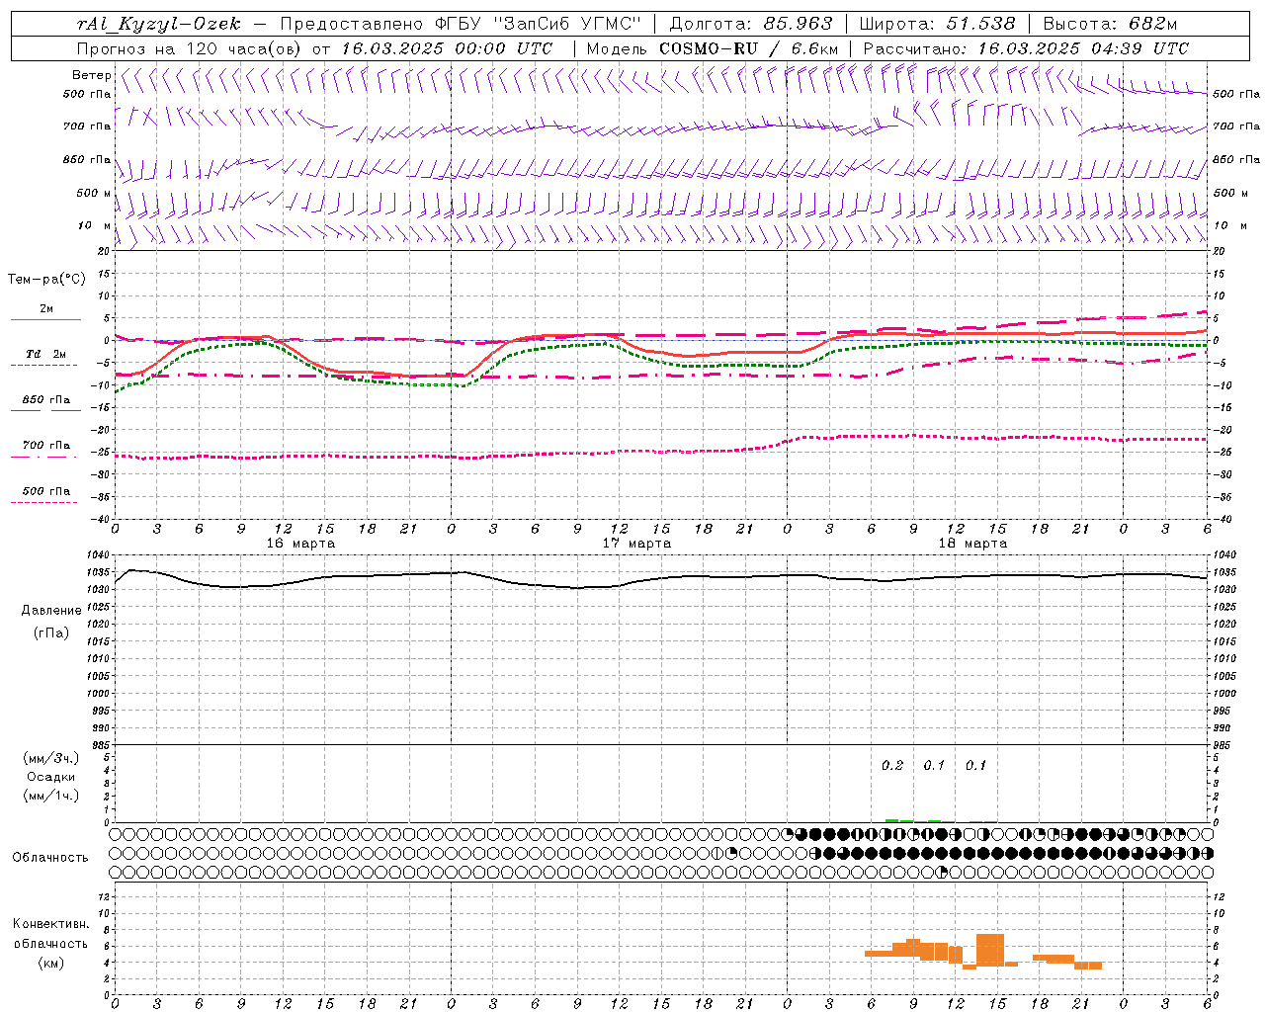Click the Долгота: 85.963 value

751,24
